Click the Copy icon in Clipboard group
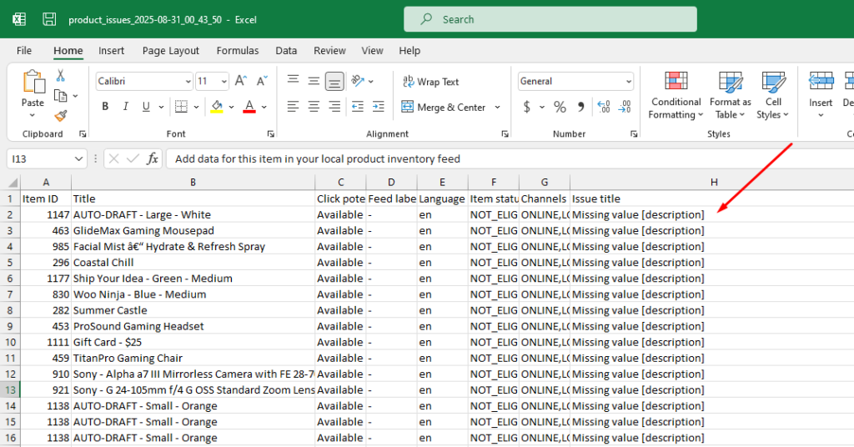The image size is (854, 447). coord(60,96)
